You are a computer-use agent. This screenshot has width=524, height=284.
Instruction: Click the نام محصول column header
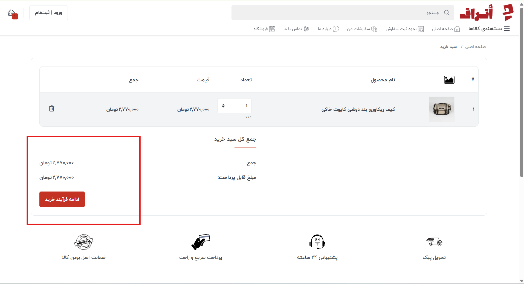click(x=383, y=80)
